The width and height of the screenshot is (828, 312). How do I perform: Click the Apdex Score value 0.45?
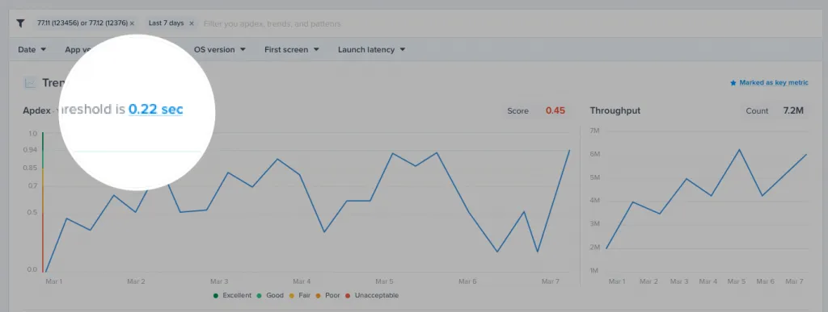(x=555, y=111)
